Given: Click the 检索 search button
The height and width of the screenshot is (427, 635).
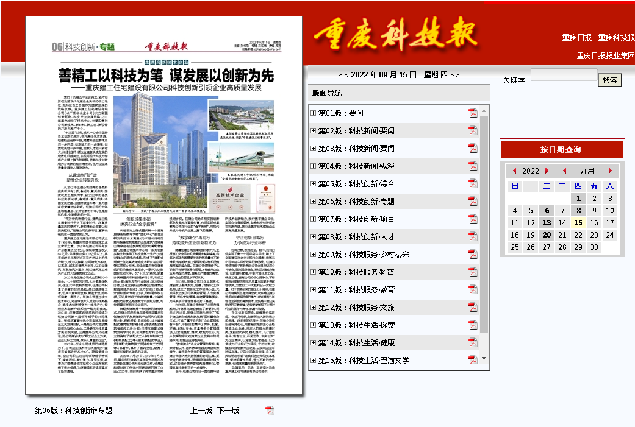Looking at the screenshot, I should pos(610,80).
